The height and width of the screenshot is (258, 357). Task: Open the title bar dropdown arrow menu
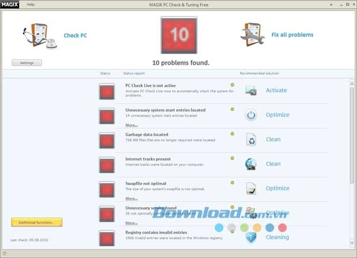[331, 5]
